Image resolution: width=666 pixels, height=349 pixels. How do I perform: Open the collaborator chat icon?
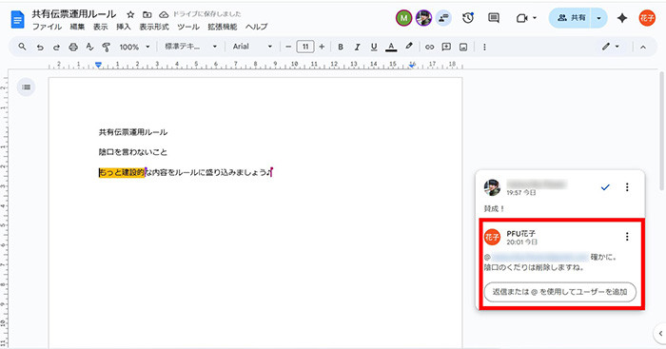click(443, 18)
